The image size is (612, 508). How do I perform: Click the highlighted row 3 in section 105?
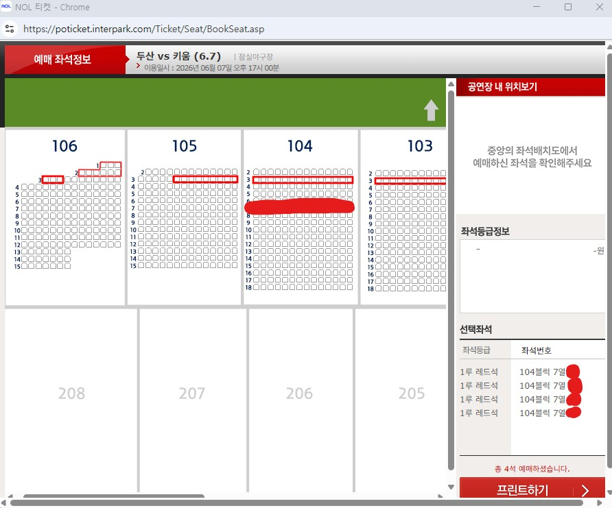tap(205, 179)
